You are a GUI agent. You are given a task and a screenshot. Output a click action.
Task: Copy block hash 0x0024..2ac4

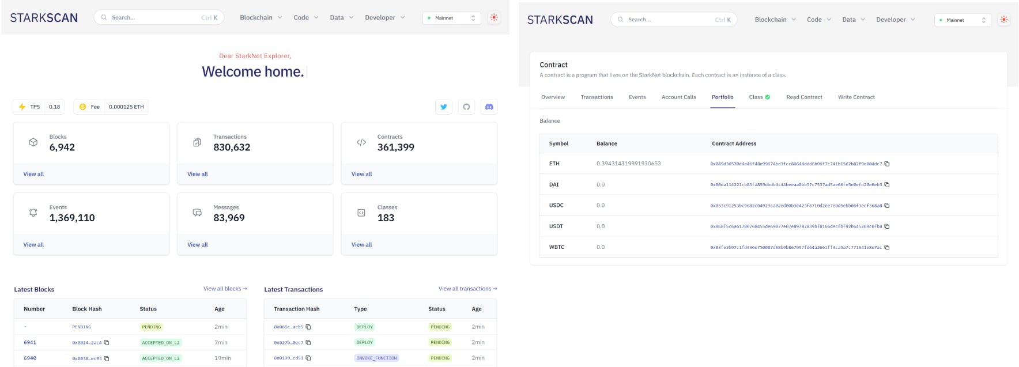click(107, 342)
